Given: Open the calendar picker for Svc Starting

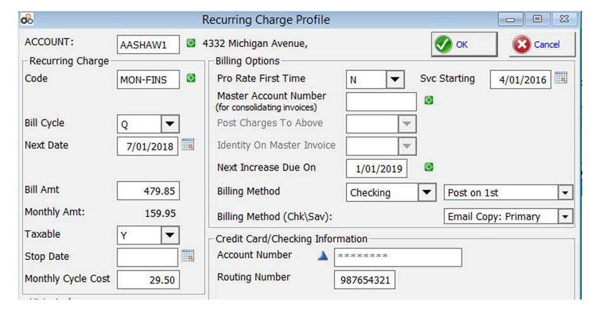Looking at the screenshot, I should (x=560, y=78).
